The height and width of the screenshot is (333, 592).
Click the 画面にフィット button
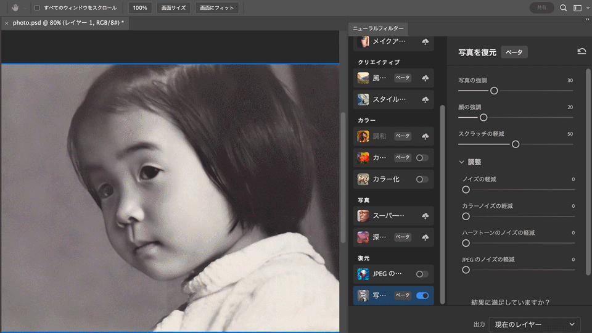(216, 8)
